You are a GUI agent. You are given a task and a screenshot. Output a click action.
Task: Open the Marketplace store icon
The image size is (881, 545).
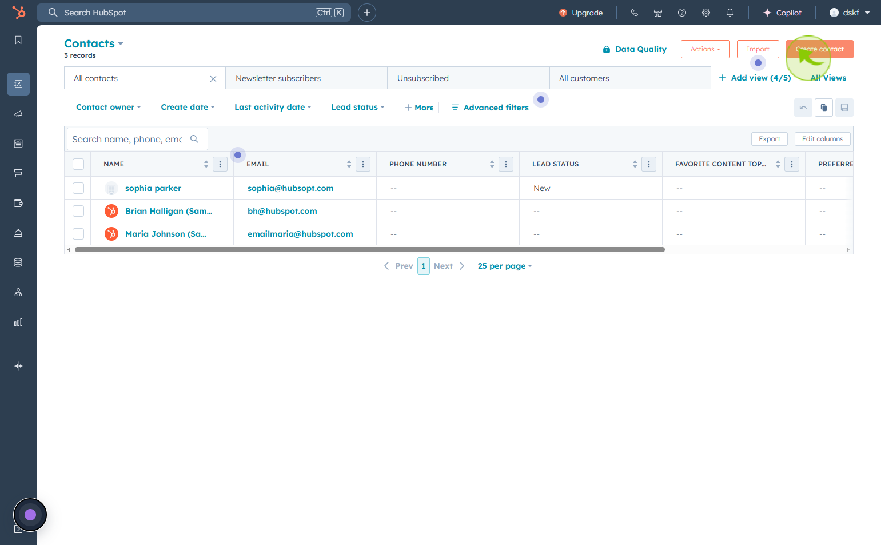pos(658,13)
